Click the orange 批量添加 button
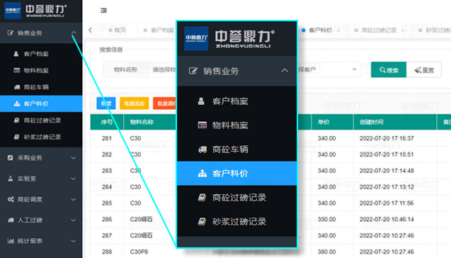The width and height of the screenshot is (451, 258). tap(135, 103)
